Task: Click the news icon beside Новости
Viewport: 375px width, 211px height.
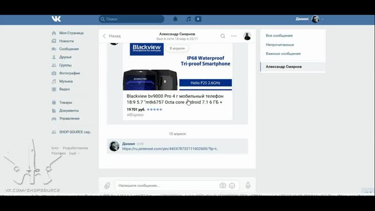Action: (x=54, y=41)
